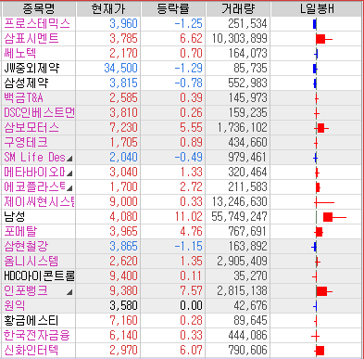Viewport: 364px width, 359px height.
Task: Sort by 거래량 column header
Action: [238, 9]
